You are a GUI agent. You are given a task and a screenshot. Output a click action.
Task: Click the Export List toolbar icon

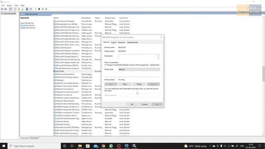click(x=22, y=9)
